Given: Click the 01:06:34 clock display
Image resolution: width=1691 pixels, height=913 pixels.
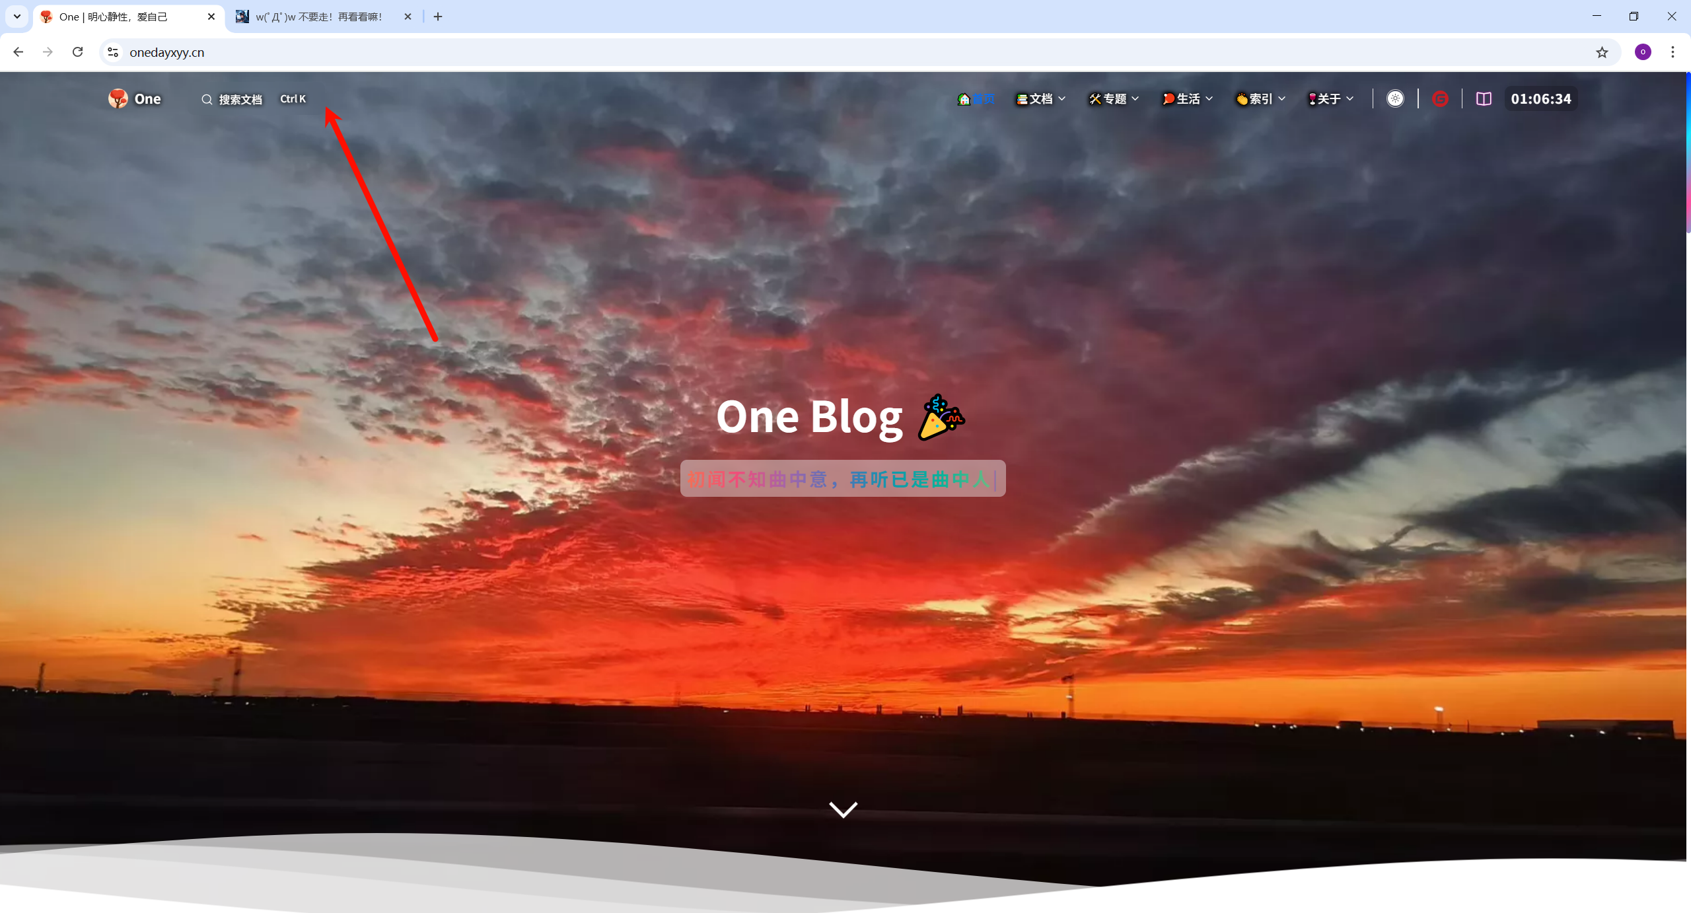Looking at the screenshot, I should (1540, 98).
